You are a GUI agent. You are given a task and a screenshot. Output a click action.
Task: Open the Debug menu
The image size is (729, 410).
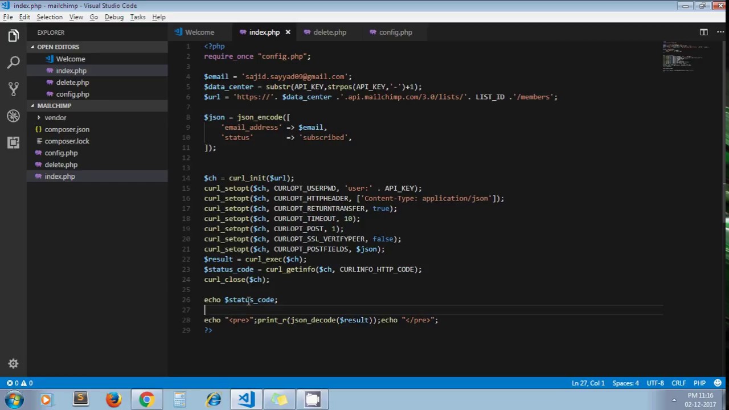(114, 17)
